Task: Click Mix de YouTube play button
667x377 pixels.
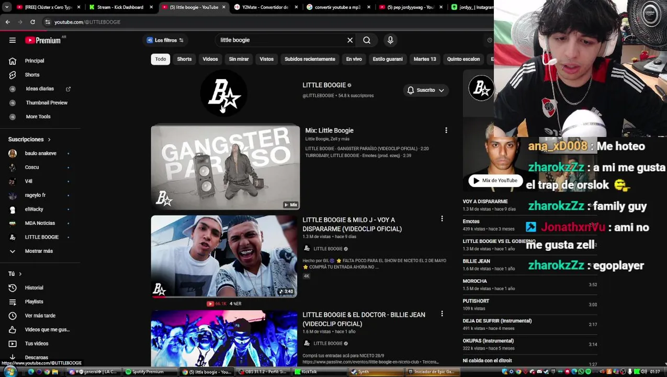Action: coord(495,181)
